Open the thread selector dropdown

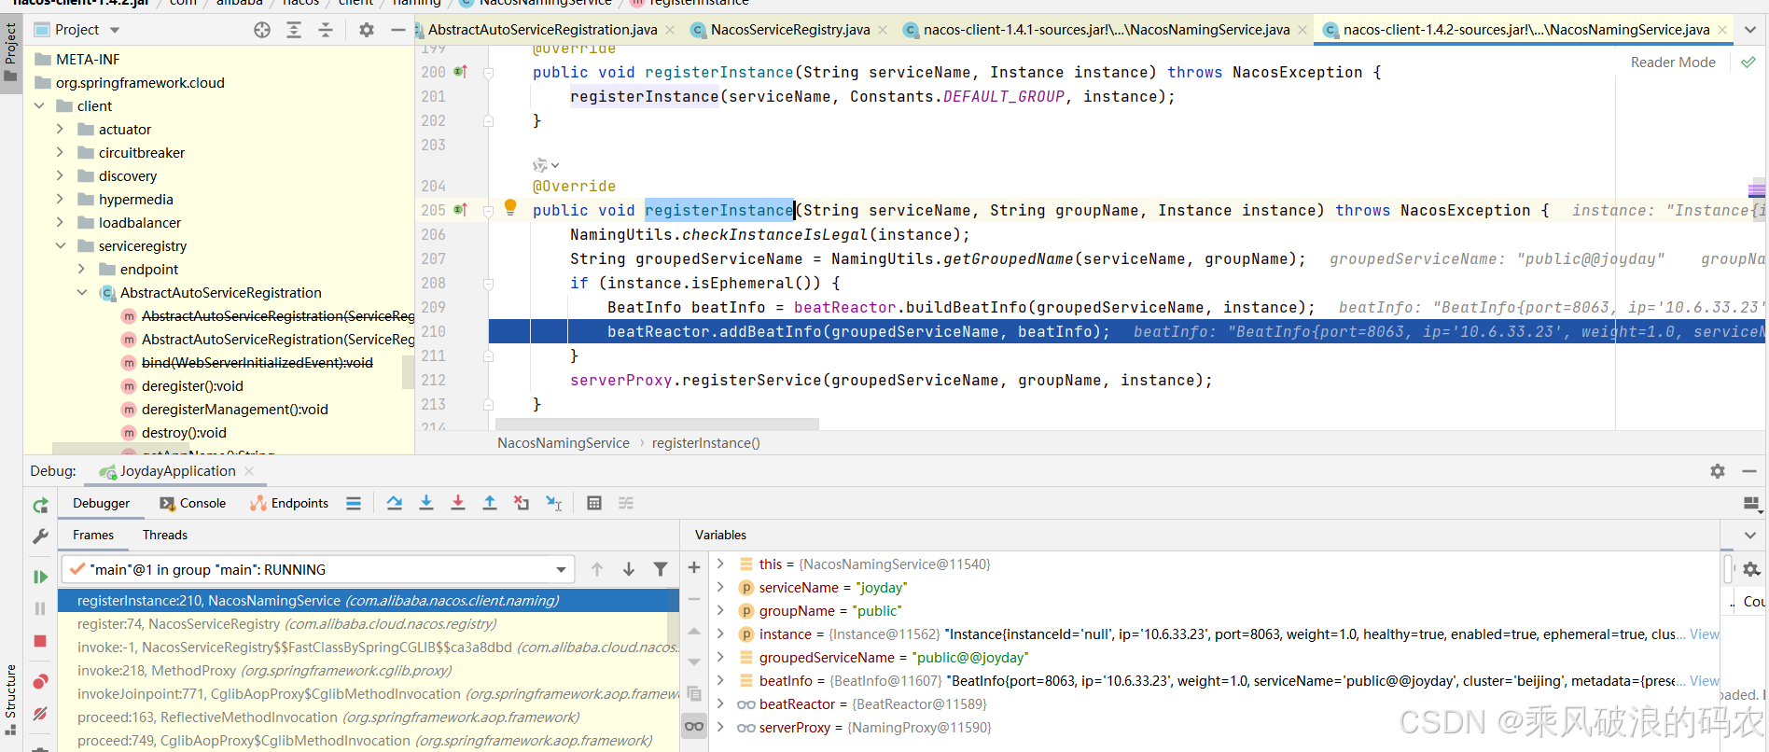[x=561, y=569]
